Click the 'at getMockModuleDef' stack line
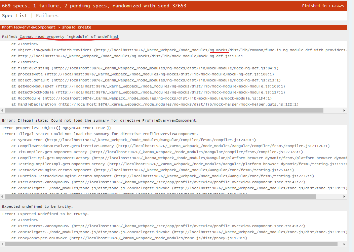The width and height of the screenshot is (354, 252). point(148,86)
